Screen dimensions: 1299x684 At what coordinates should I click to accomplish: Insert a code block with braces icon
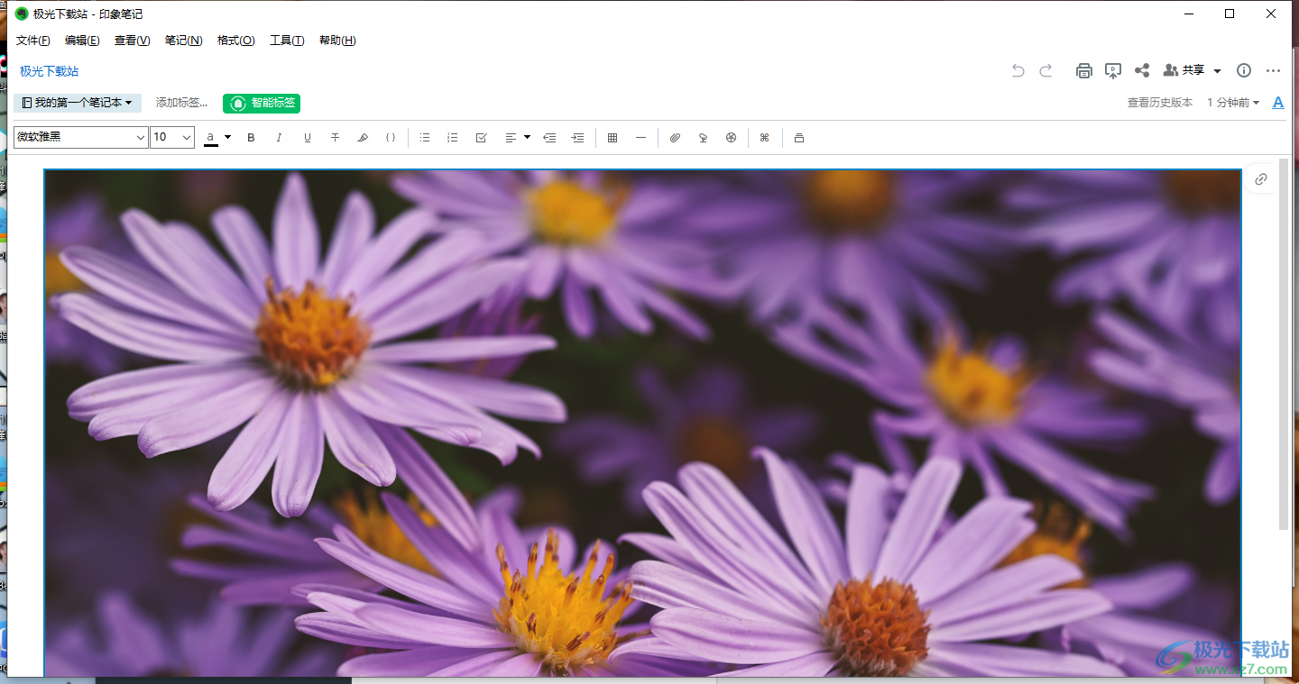point(391,138)
